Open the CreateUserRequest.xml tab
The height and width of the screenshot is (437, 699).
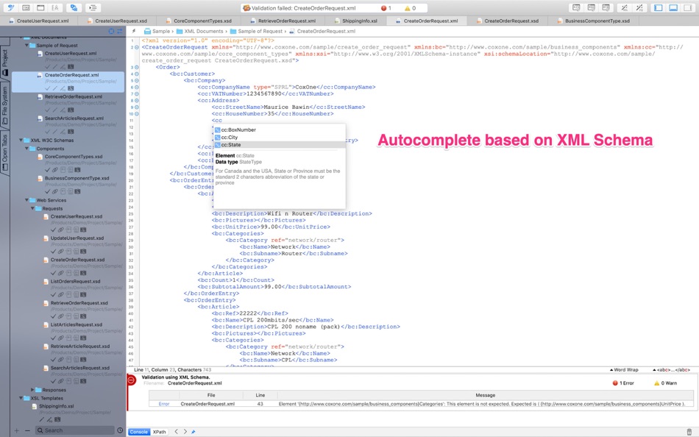pyautogui.click(x=39, y=21)
